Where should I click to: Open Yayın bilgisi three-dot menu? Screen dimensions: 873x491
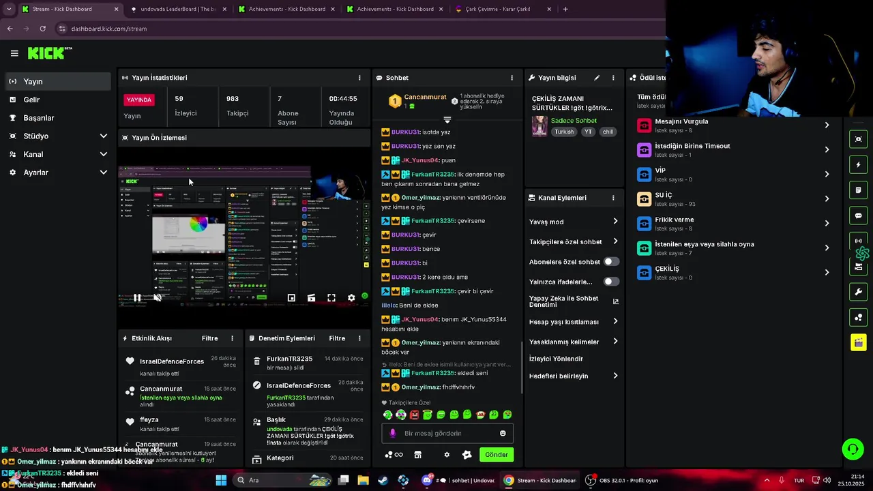click(x=613, y=78)
